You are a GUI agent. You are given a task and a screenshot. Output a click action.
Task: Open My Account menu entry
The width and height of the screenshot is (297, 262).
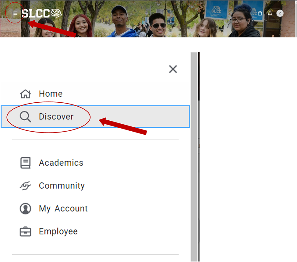pos(63,209)
